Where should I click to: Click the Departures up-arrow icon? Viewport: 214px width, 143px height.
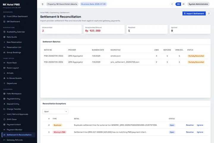[4, 83]
